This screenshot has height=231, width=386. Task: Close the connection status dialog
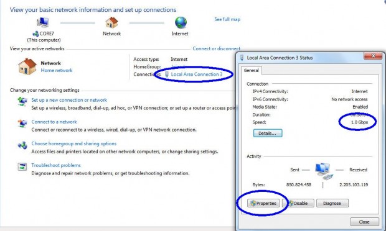point(364,222)
